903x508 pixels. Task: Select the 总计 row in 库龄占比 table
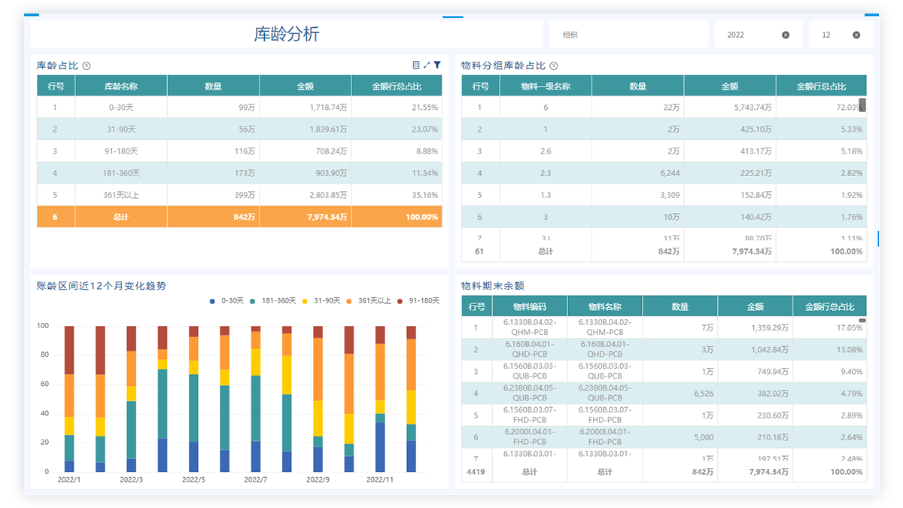[x=239, y=217]
